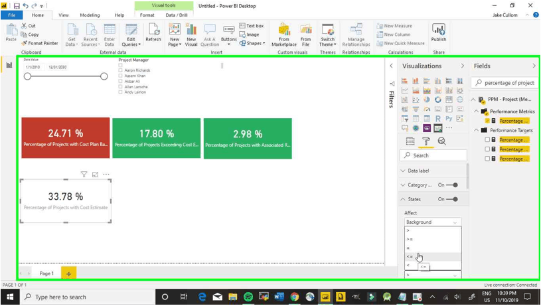Select the slicer visualization icon
541x306 pixels.
click(x=404, y=119)
